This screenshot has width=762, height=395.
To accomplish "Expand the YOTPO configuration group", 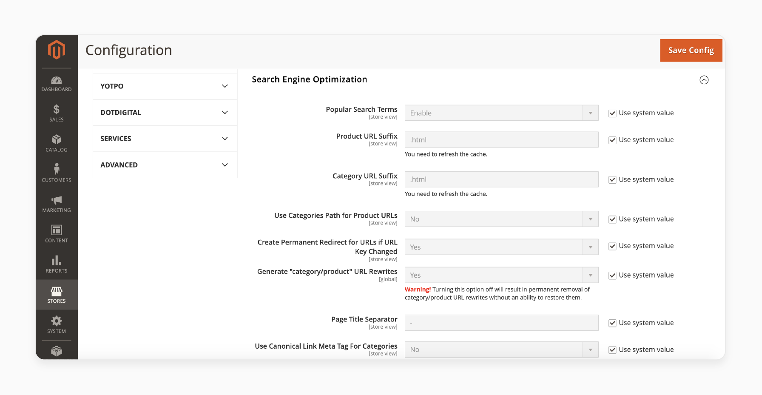I will pos(165,86).
